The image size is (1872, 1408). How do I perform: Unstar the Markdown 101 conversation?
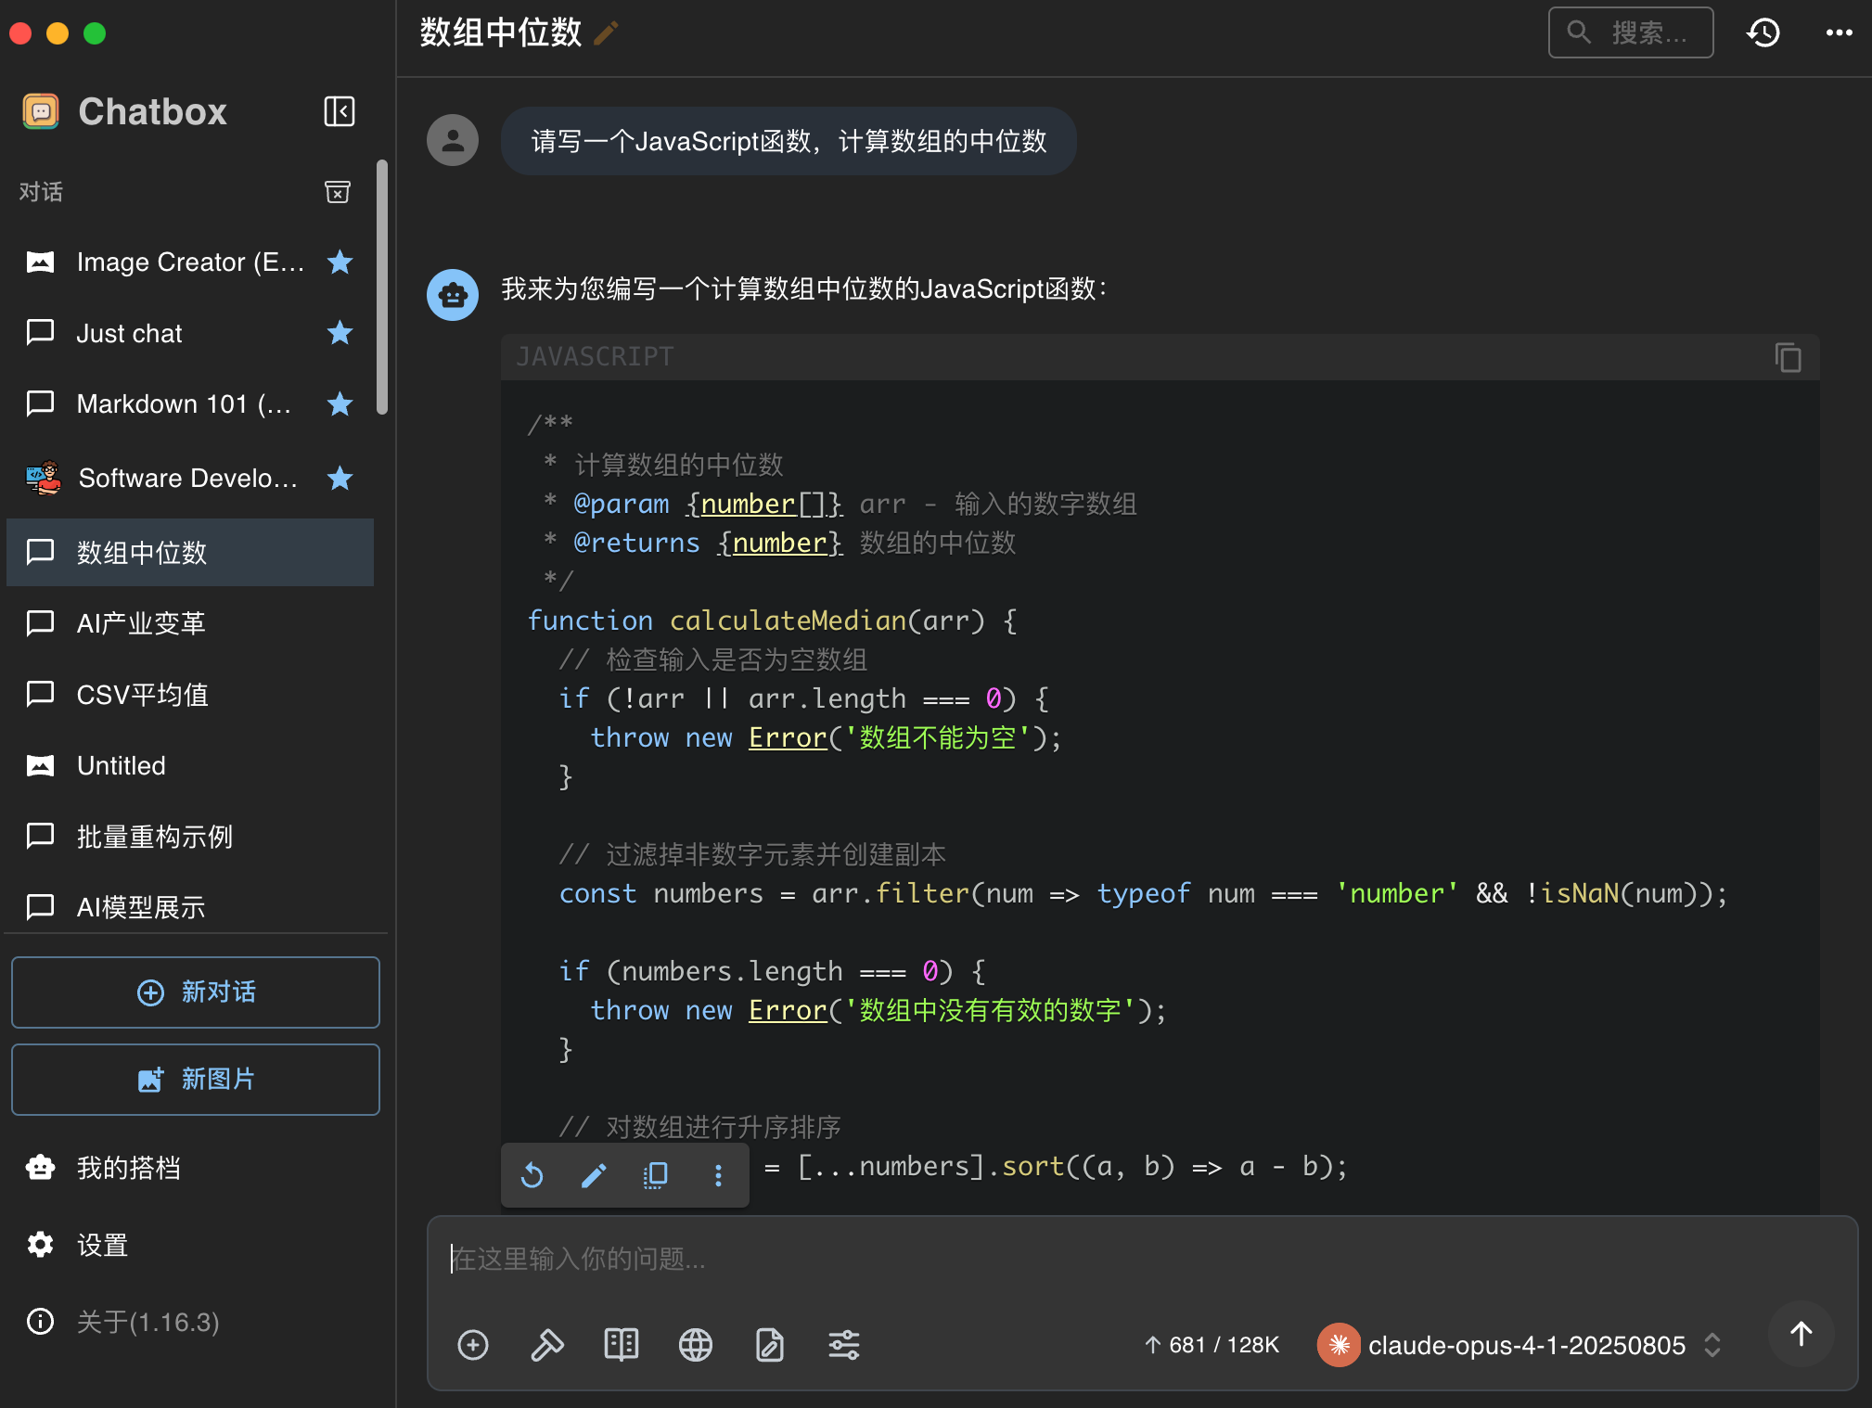point(340,403)
